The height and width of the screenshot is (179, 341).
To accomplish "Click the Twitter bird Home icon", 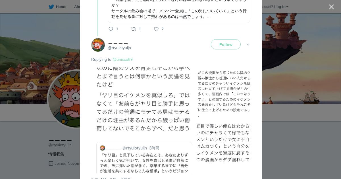I will (51, 7).
